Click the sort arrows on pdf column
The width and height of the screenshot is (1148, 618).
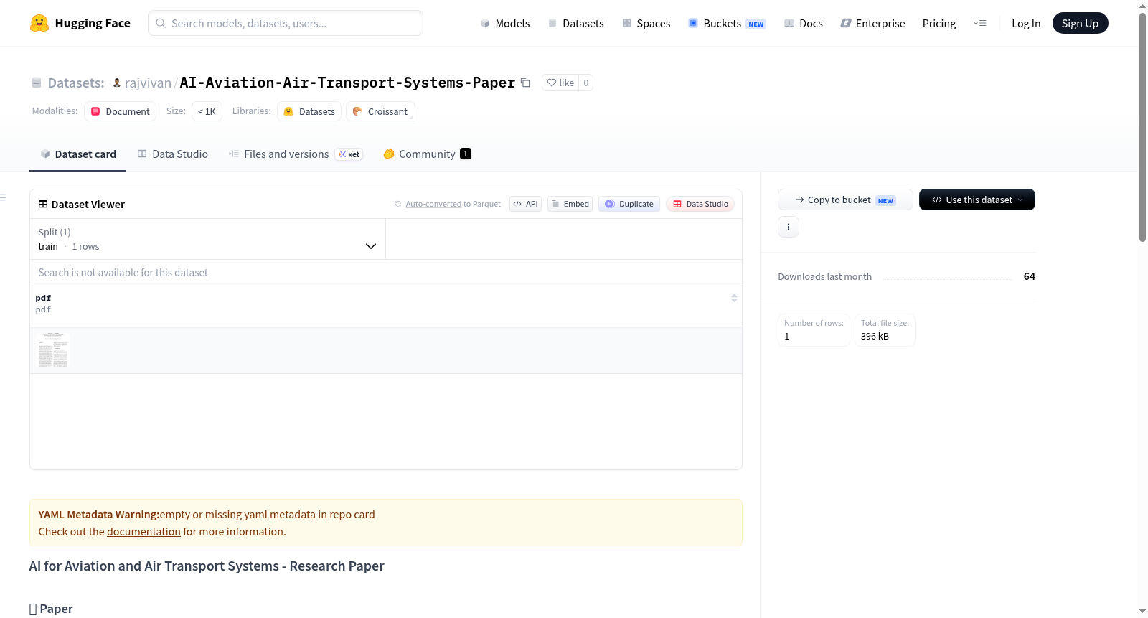point(734,298)
